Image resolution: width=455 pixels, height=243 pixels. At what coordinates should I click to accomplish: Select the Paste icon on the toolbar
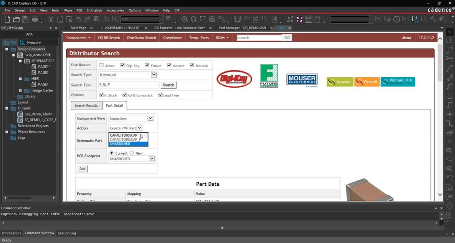pos(69,19)
